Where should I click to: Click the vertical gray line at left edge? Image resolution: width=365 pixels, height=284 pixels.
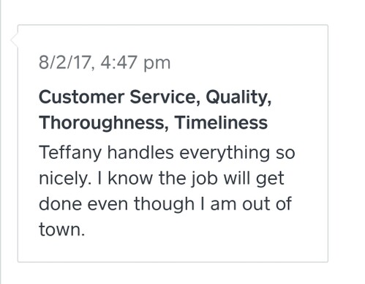[1, 142]
